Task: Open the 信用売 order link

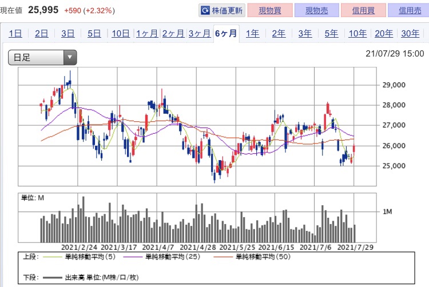Action: point(410,10)
